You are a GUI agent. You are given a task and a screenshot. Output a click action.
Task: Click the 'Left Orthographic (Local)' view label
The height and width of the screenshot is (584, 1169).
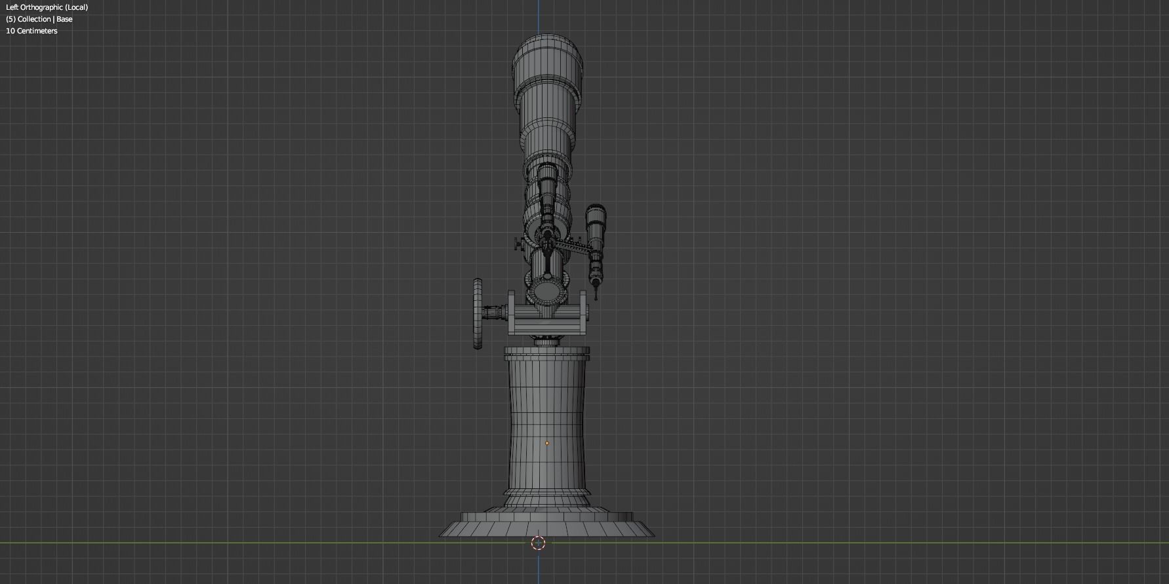coord(47,7)
